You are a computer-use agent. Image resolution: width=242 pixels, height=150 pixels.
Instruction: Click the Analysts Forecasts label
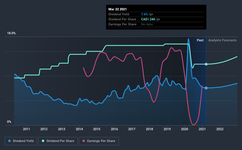pyautogui.click(x=223, y=40)
